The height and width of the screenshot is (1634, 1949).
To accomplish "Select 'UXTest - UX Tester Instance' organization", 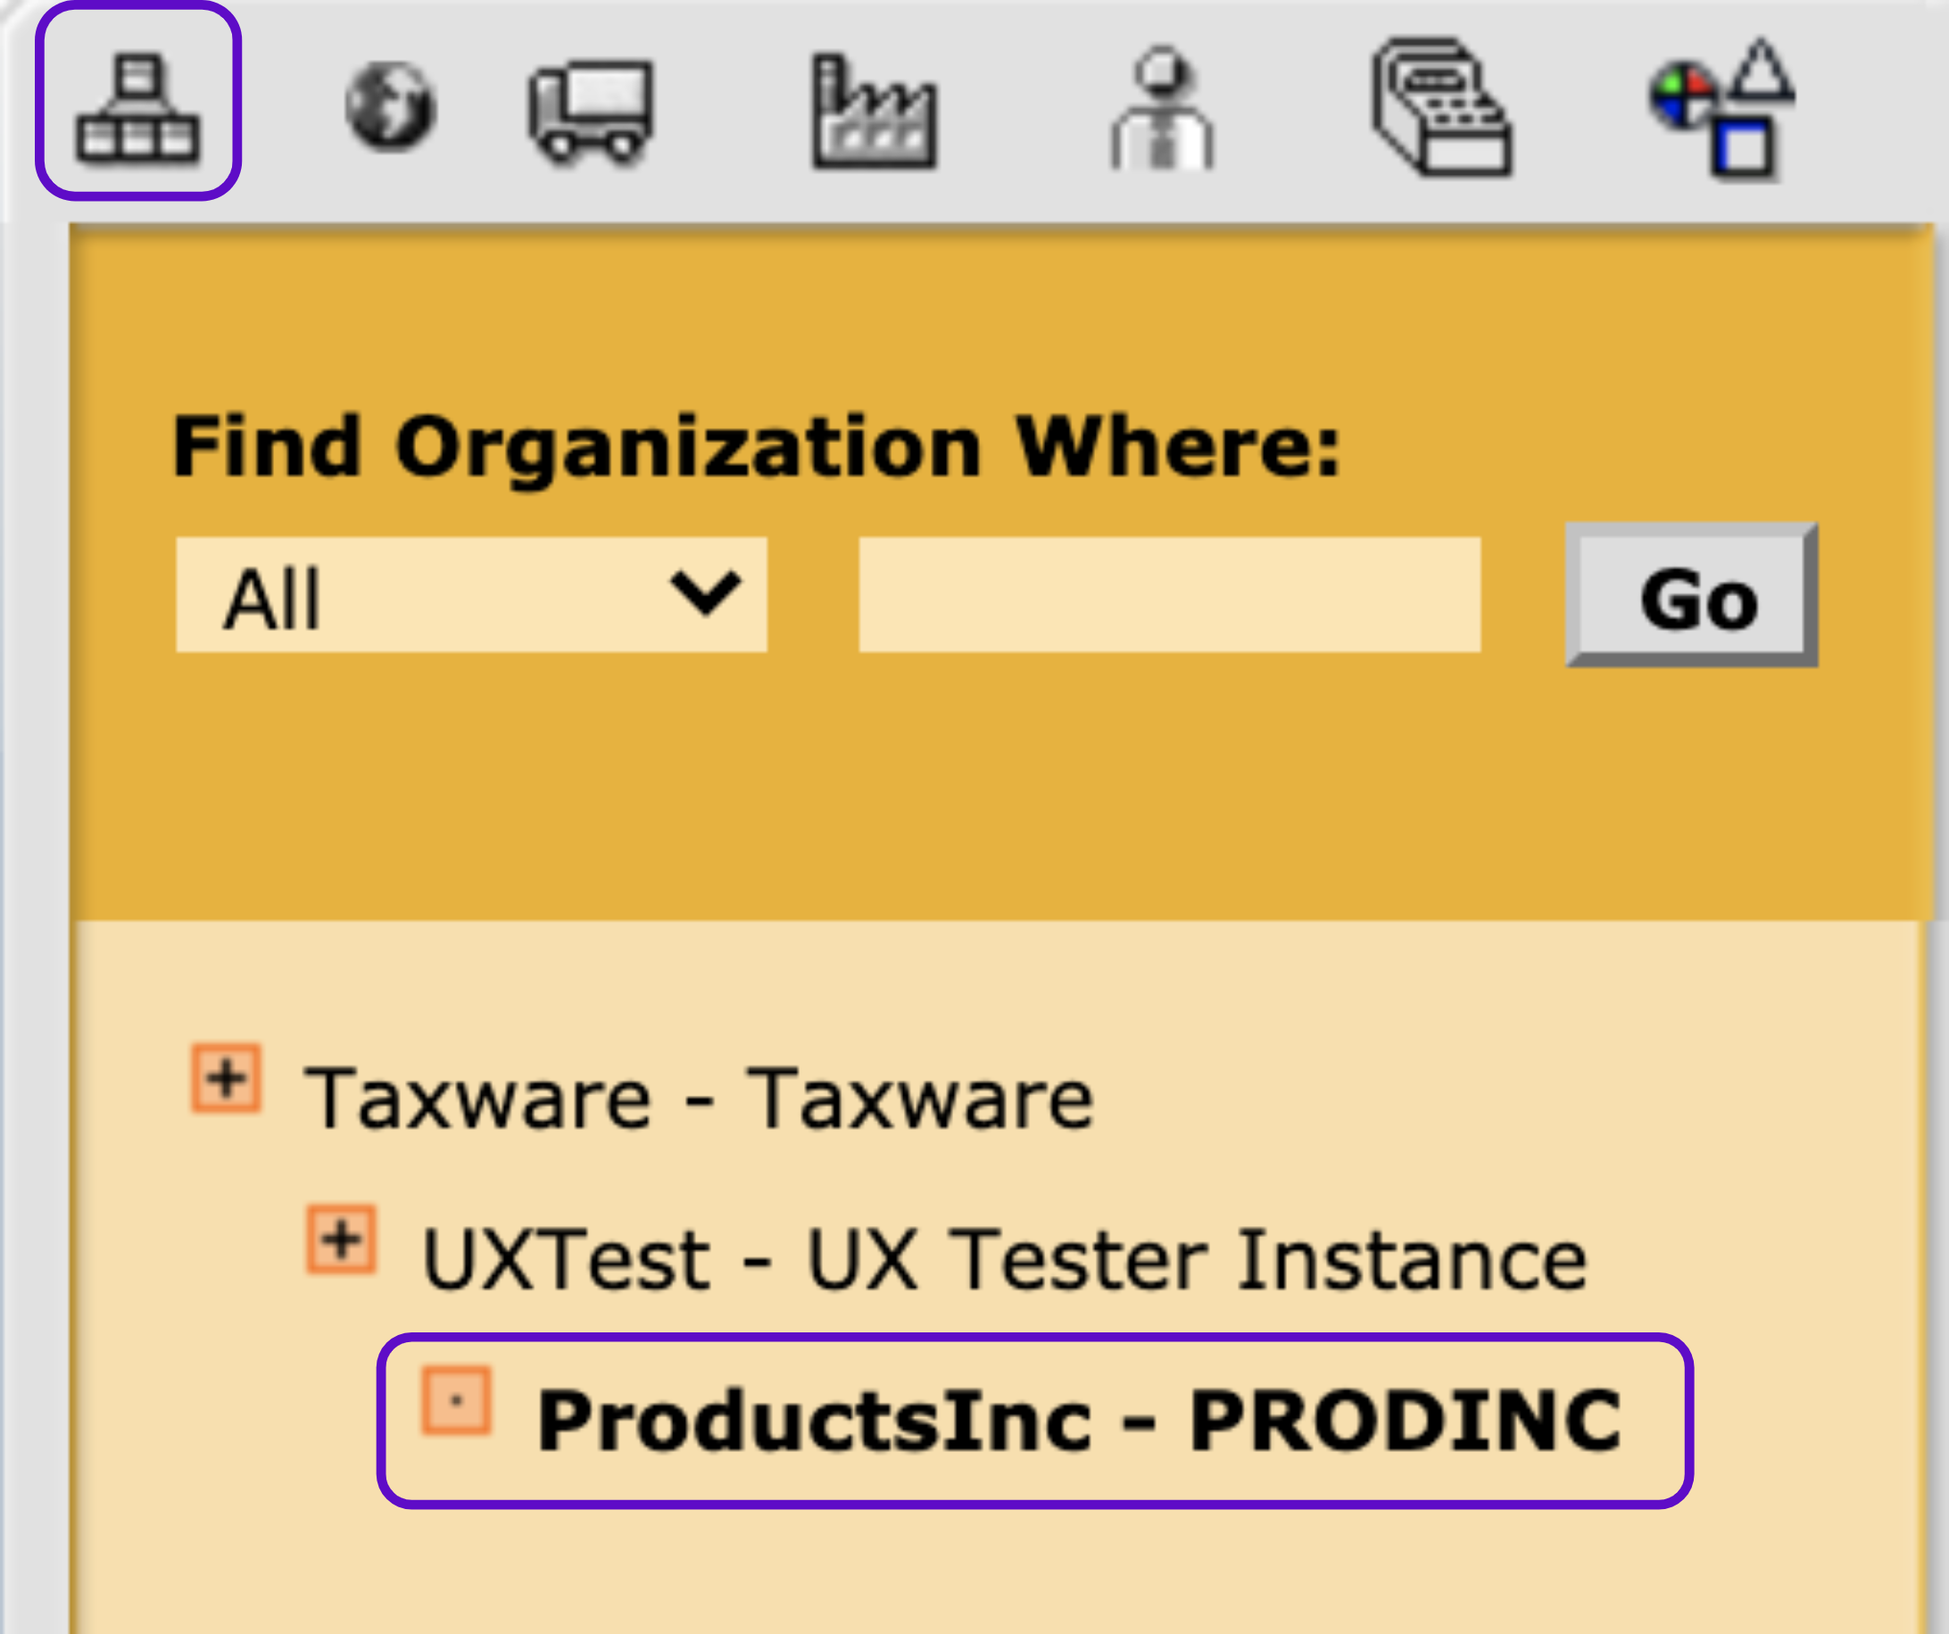I will 1004,1260.
